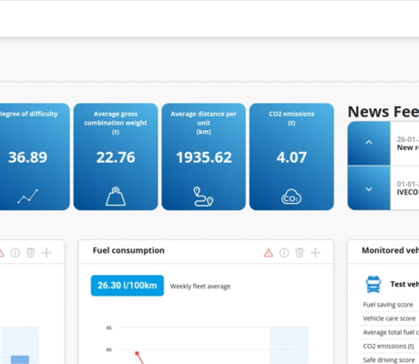Select the 22.76 gross combination weight value
Image resolution: width=419 pixels, height=364 pixels.
tap(116, 157)
